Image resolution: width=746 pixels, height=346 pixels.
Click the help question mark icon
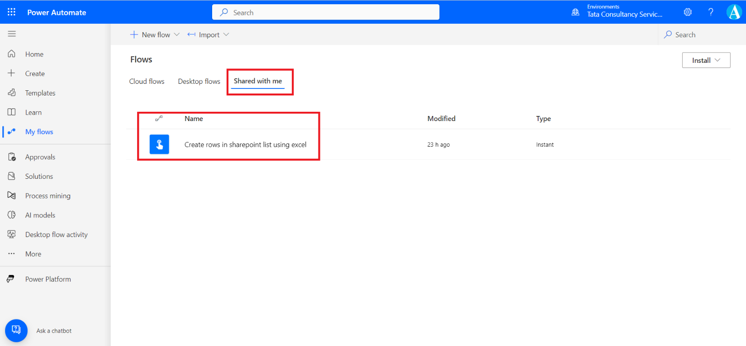pyautogui.click(x=711, y=12)
